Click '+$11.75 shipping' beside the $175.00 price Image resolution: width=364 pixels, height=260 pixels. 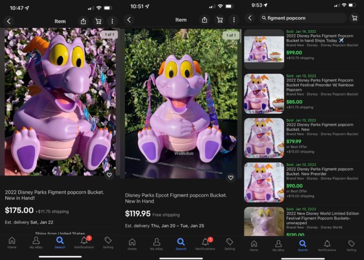click(52, 212)
